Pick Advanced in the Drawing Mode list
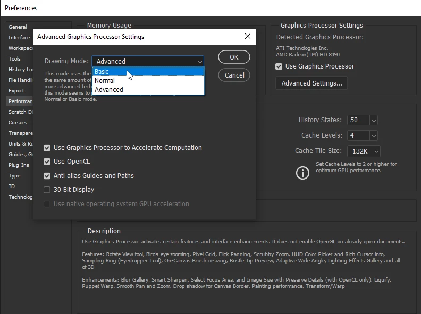This screenshot has width=421, height=314. coord(148,90)
